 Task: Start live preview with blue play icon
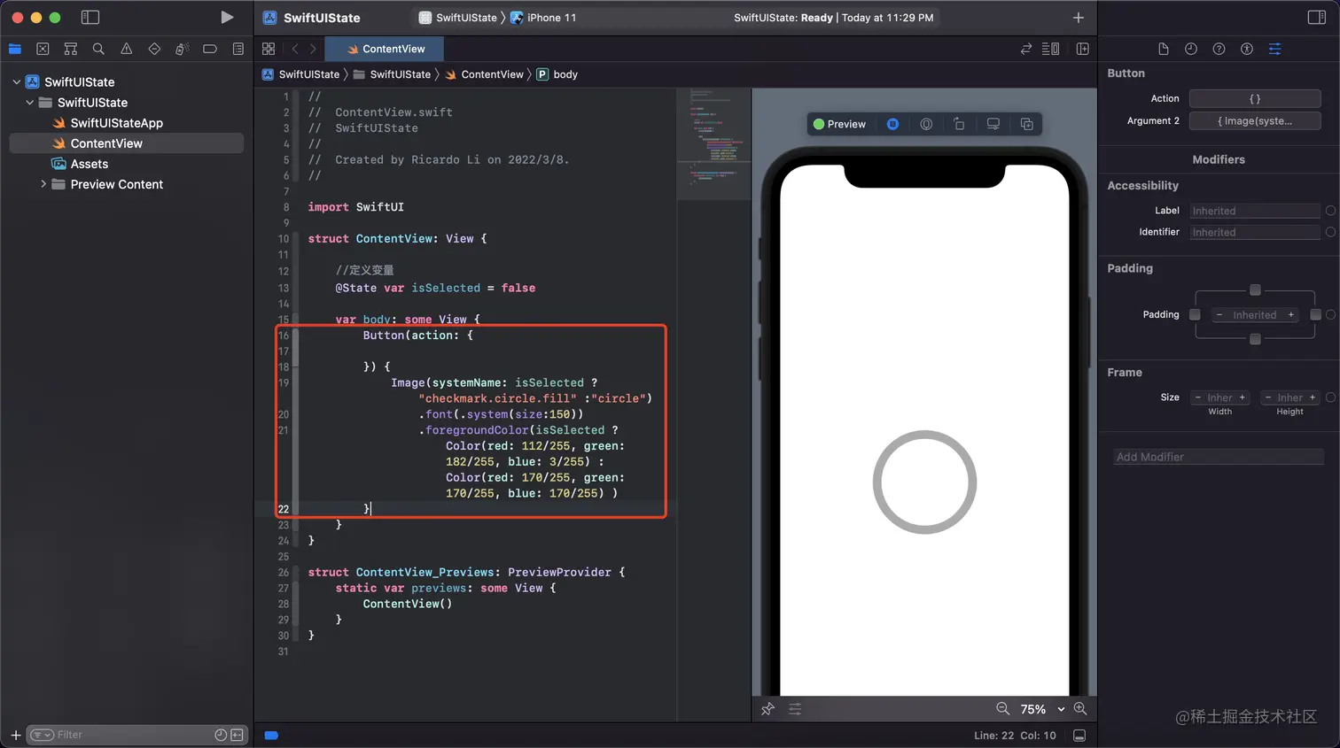click(892, 124)
